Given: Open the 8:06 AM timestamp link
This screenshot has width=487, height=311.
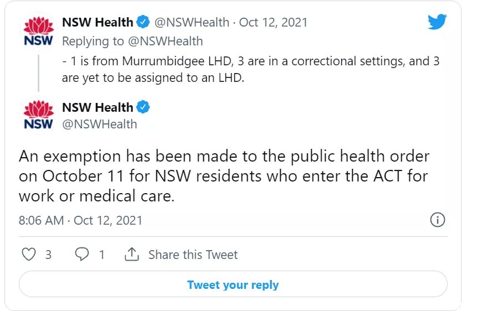Looking at the screenshot, I should point(41,220).
